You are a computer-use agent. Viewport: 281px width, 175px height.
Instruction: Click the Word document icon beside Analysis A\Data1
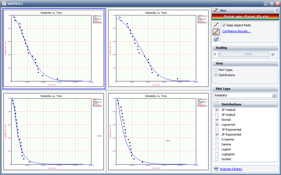(216, 169)
